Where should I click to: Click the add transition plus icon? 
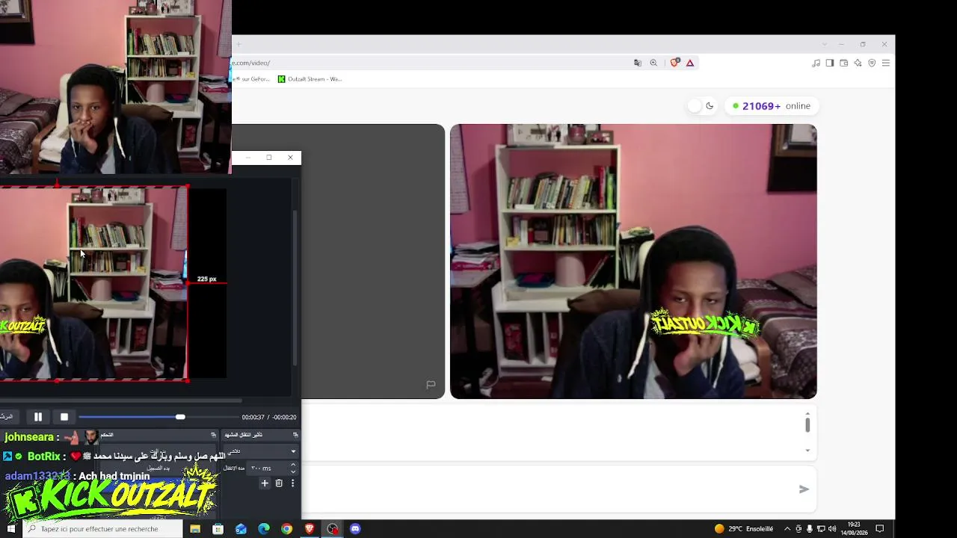click(x=265, y=483)
